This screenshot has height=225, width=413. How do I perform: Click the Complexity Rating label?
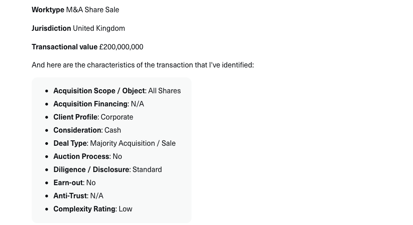pos(84,209)
